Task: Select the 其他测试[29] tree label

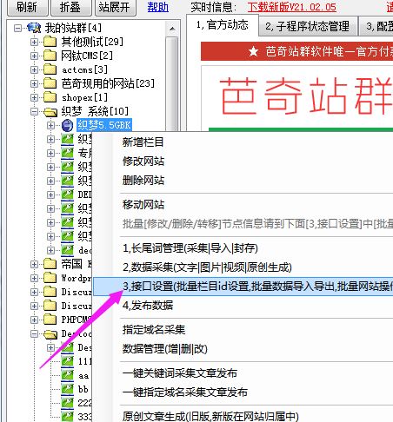Action: (92, 42)
